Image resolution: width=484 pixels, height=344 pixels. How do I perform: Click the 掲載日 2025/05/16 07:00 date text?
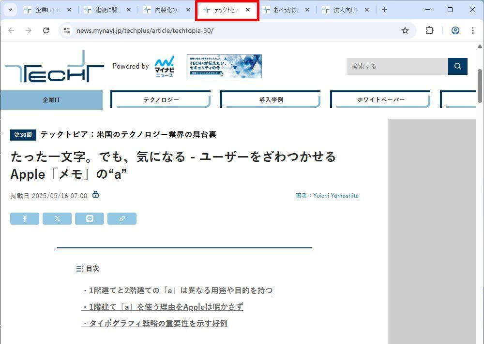pos(49,196)
